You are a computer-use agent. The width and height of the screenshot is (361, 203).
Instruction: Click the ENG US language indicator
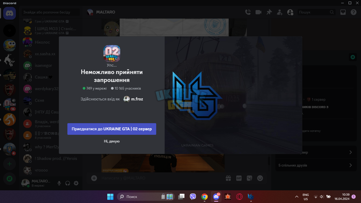pyautogui.click(x=306, y=197)
